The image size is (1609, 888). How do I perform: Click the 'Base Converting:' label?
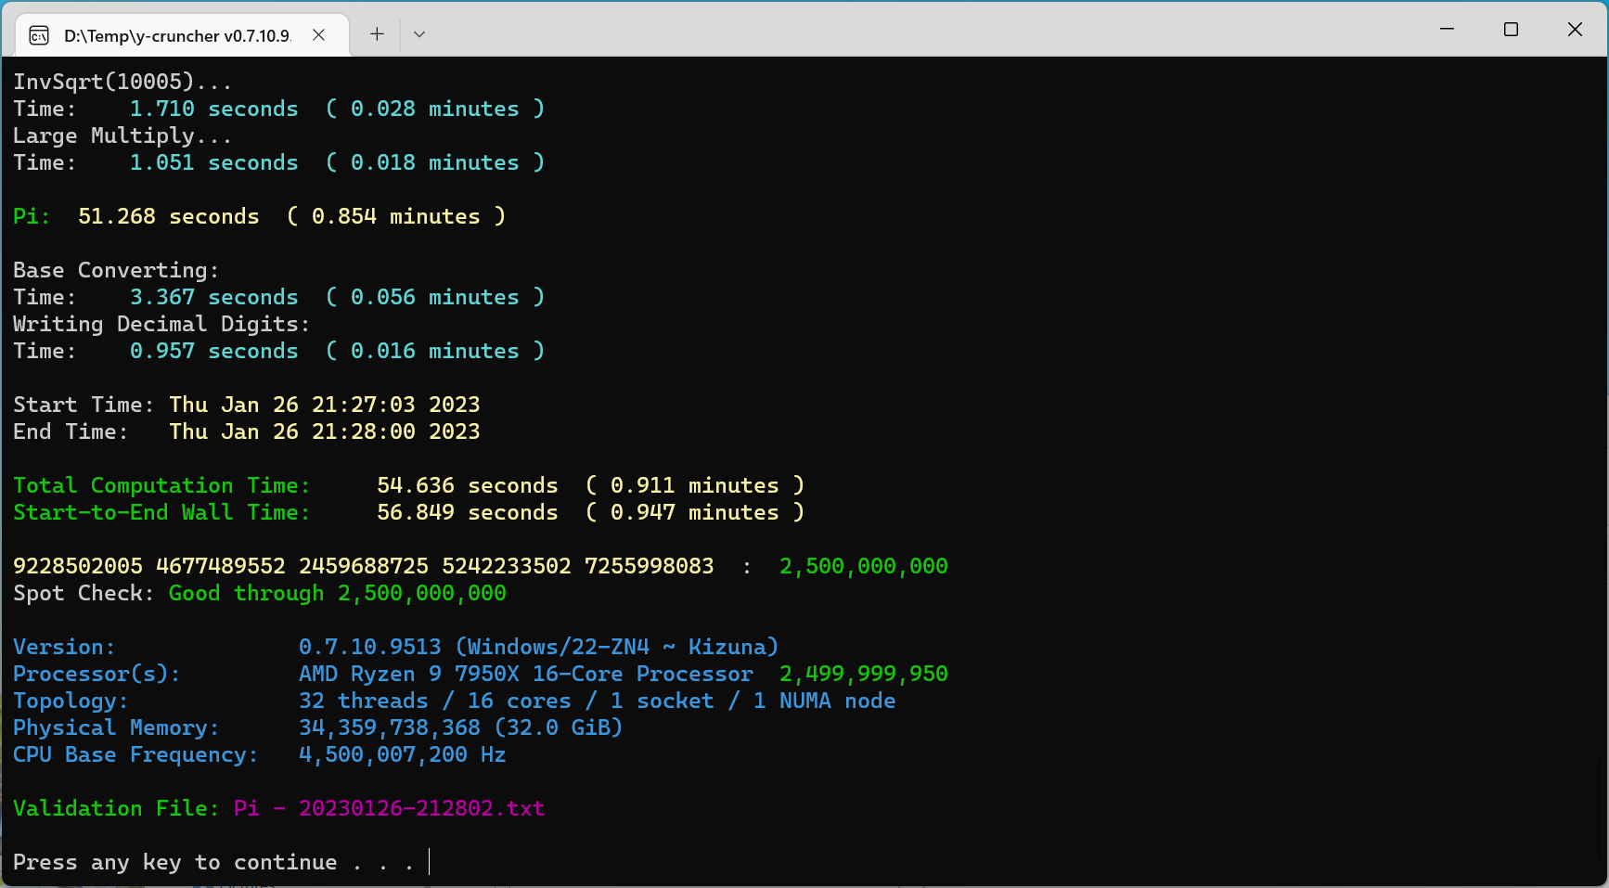point(116,270)
